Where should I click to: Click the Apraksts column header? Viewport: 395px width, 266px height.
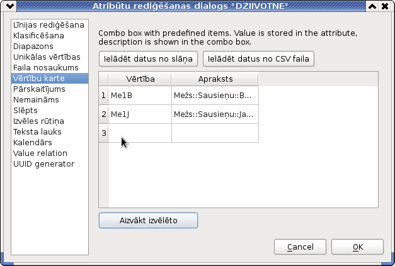tap(215, 79)
